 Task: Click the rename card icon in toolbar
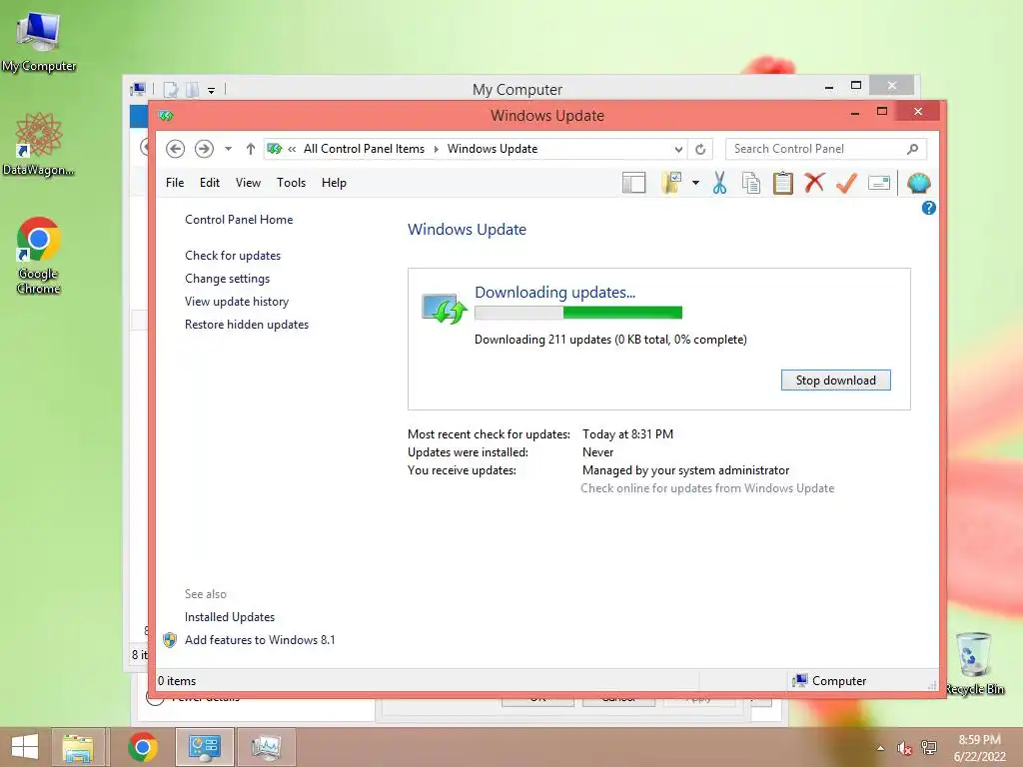(x=879, y=184)
